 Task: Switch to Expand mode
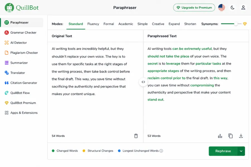174,24
